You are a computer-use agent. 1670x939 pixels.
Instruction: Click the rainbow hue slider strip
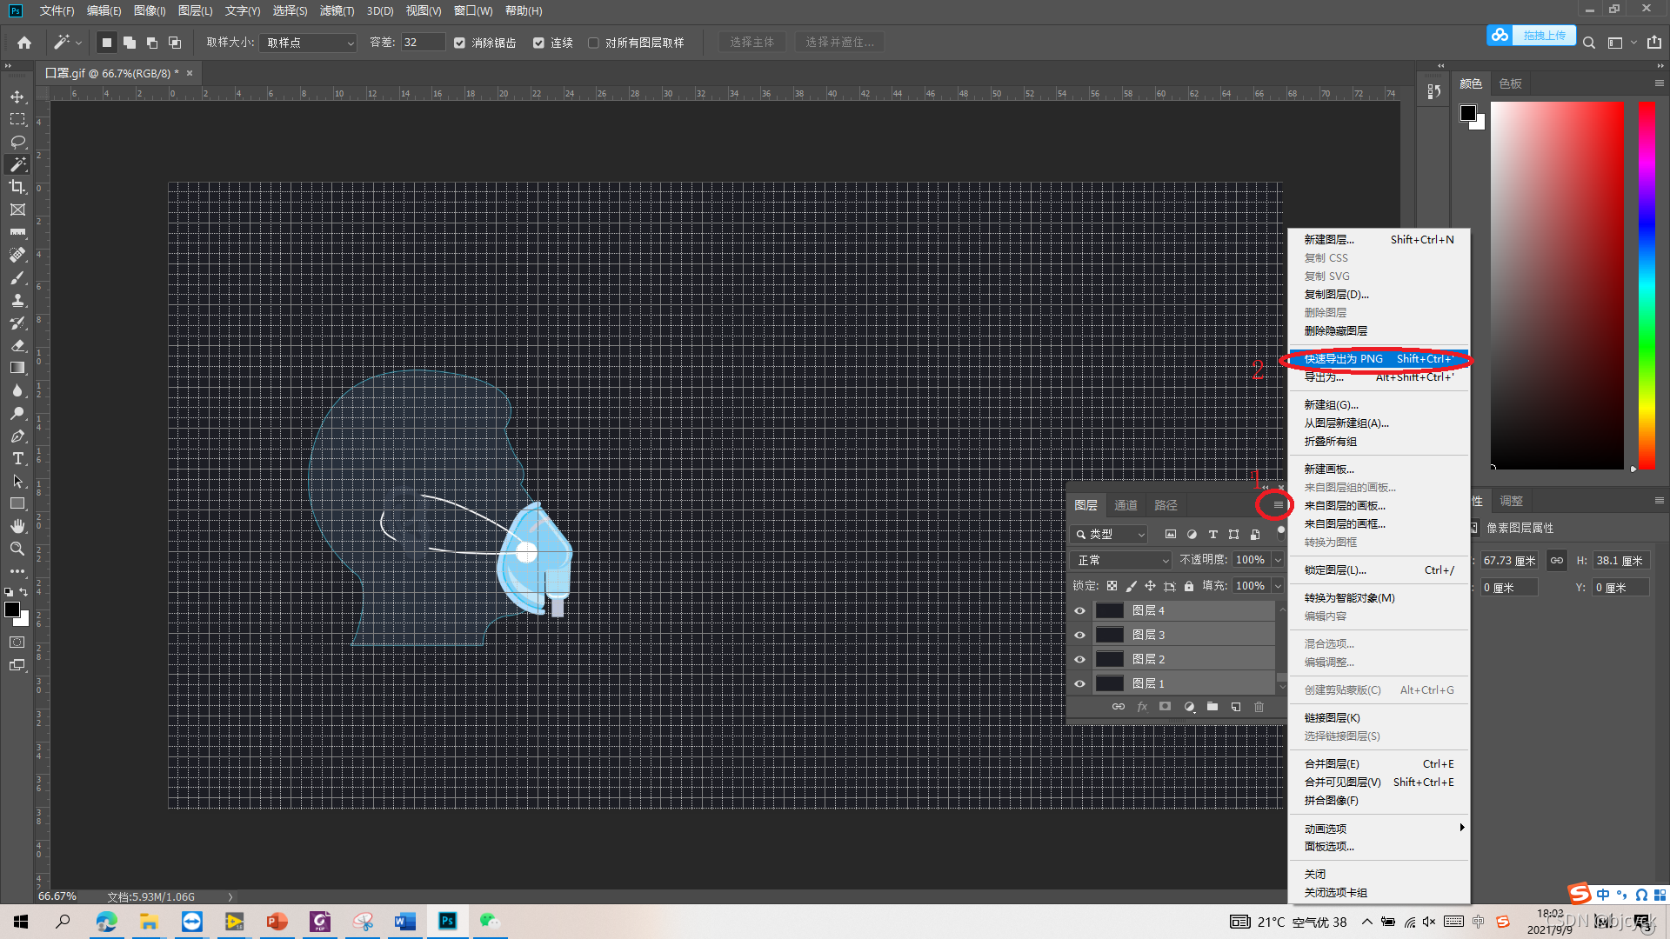pos(1647,287)
